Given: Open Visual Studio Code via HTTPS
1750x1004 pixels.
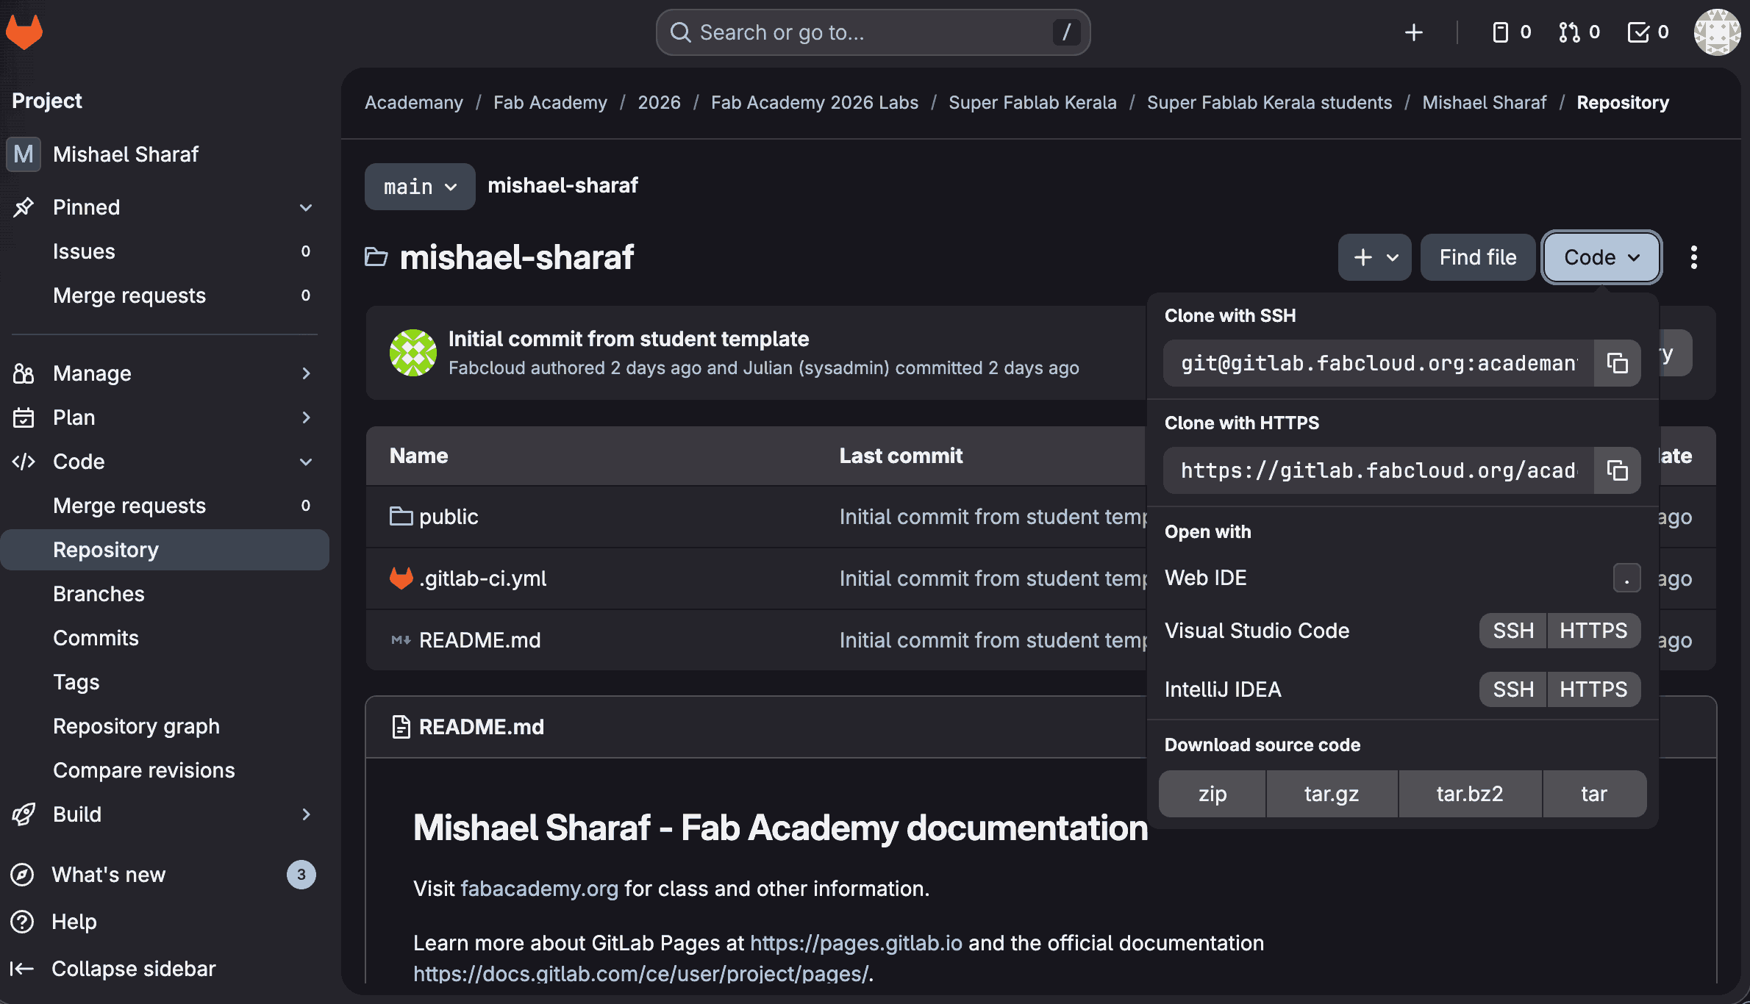Looking at the screenshot, I should point(1593,631).
